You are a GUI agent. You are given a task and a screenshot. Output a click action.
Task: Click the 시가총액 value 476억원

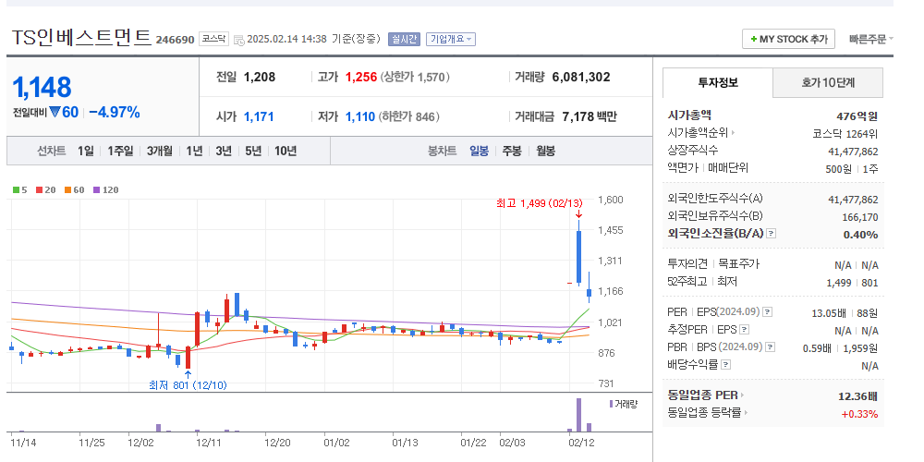tap(857, 116)
